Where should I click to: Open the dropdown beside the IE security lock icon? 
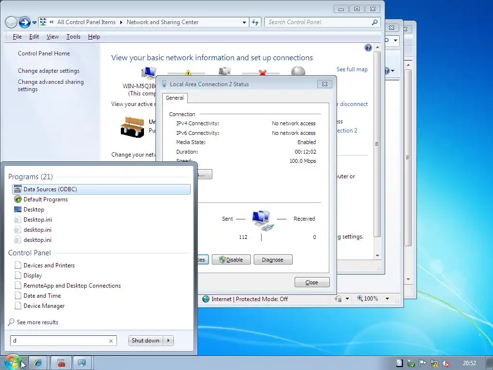[347, 299]
